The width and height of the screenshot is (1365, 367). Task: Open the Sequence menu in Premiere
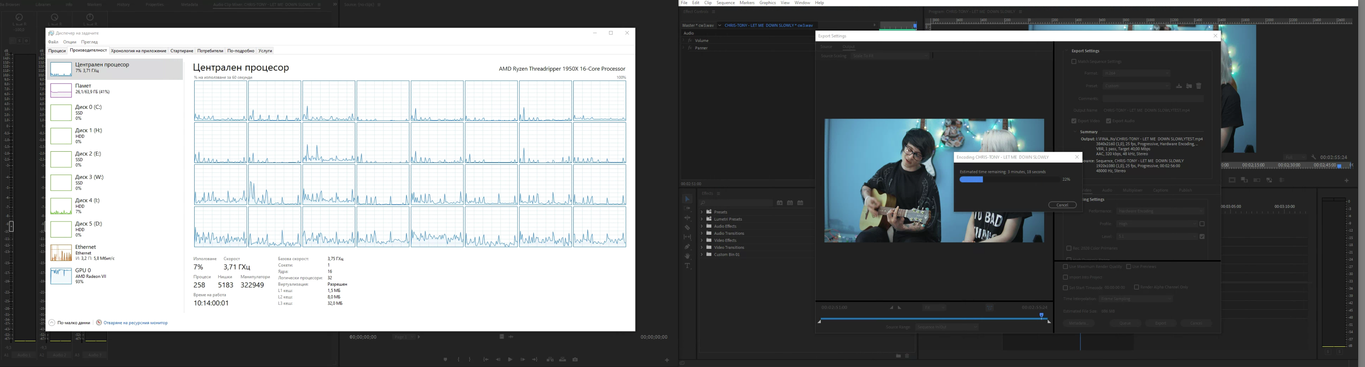pos(726,3)
